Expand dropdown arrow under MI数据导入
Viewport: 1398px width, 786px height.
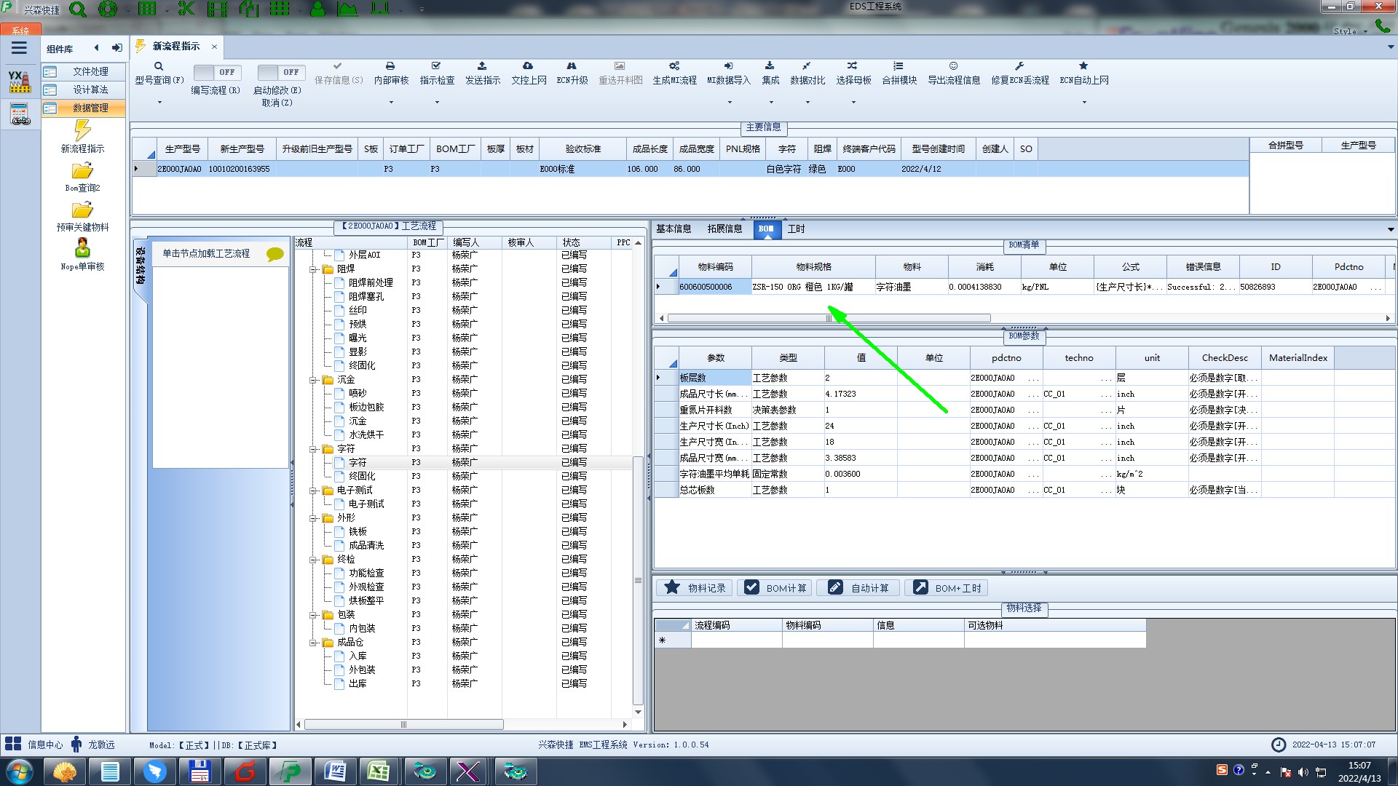point(729,102)
